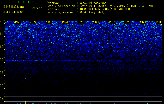Click the Ovserver label
This screenshot has width=164, height=104.
[53, 3]
